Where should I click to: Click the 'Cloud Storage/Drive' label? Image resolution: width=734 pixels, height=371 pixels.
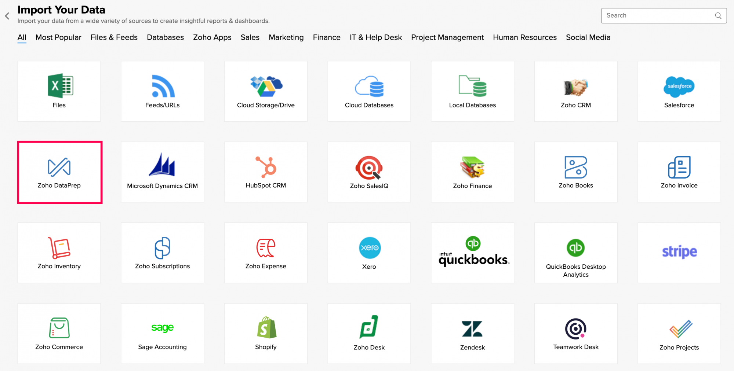point(266,105)
